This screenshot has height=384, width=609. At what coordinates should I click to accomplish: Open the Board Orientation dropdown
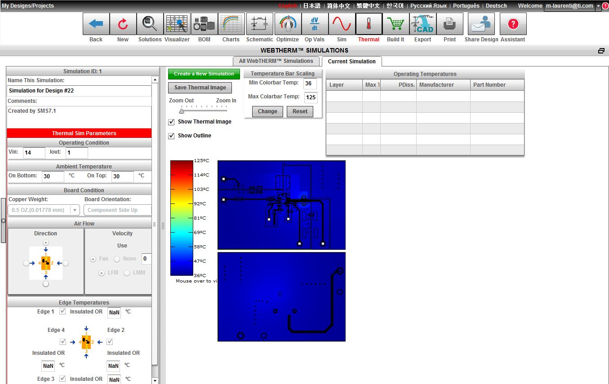click(x=118, y=210)
